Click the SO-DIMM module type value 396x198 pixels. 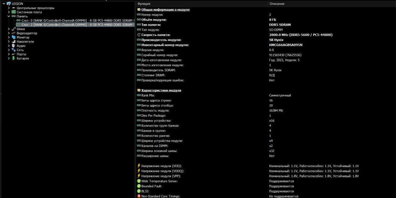[x=276, y=30]
